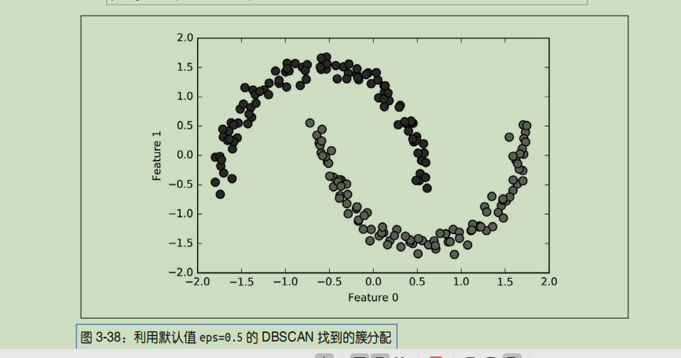Click the 'Feature 1' y-axis label
The width and height of the screenshot is (681, 358).
click(157, 155)
